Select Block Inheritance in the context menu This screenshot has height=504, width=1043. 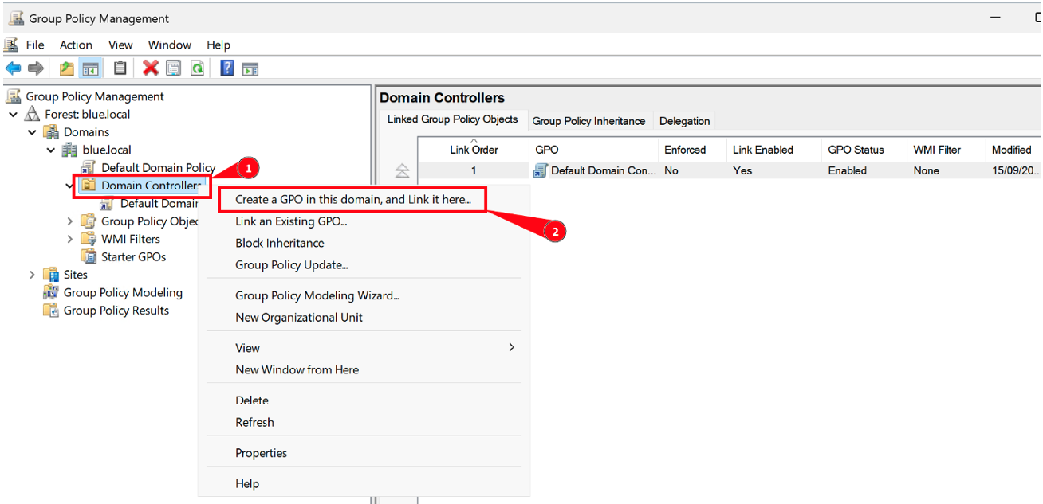[x=280, y=243]
